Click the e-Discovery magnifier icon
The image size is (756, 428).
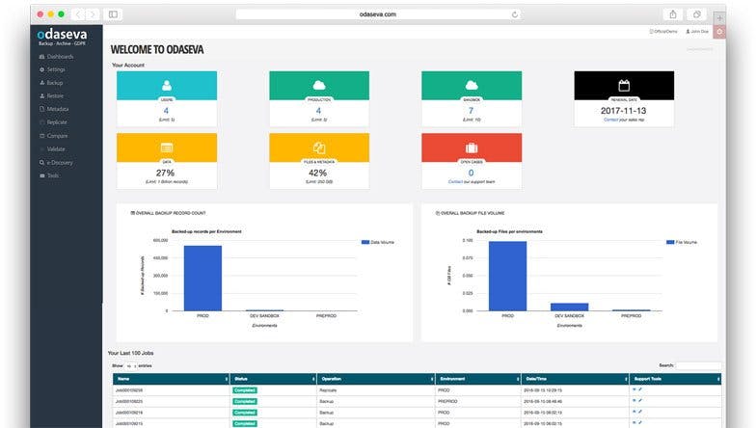(x=42, y=162)
